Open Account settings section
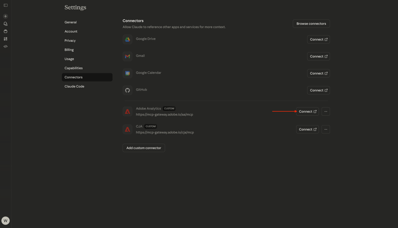The width and height of the screenshot is (398, 228). (x=87, y=31)
